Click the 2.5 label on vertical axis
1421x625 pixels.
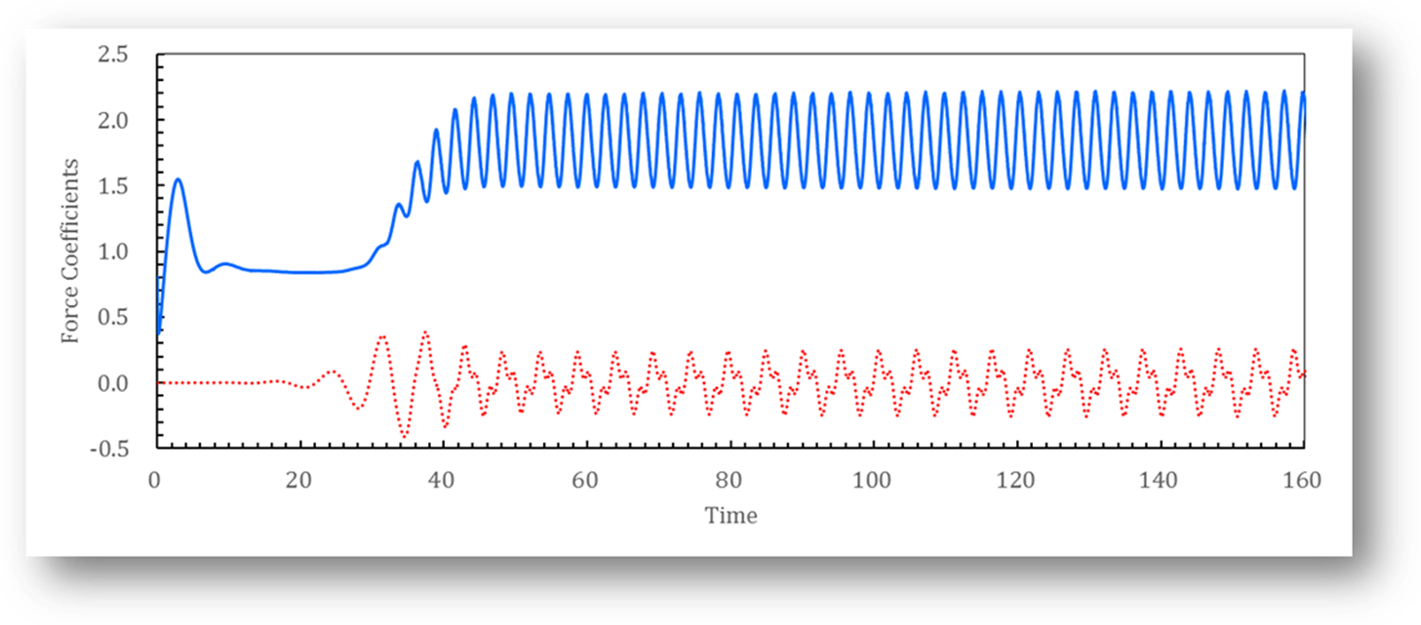pos(114,55)
